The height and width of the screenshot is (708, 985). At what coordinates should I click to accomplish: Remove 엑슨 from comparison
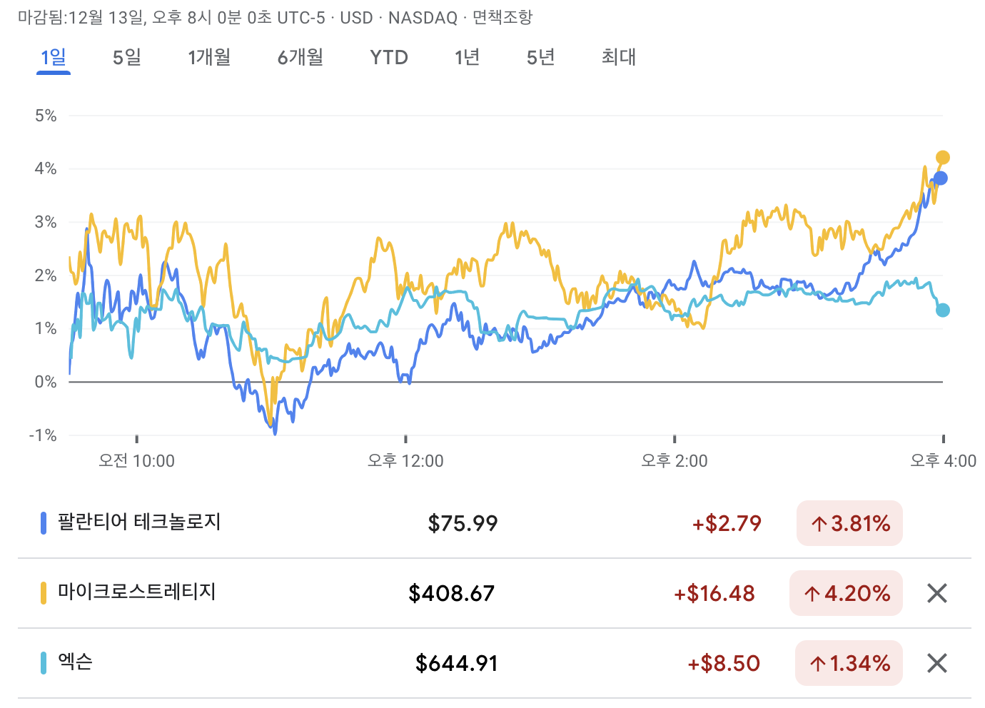pos(936,663)
